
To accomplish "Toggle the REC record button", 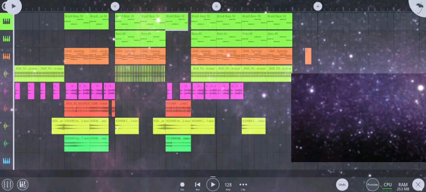I will pos(182,186).
